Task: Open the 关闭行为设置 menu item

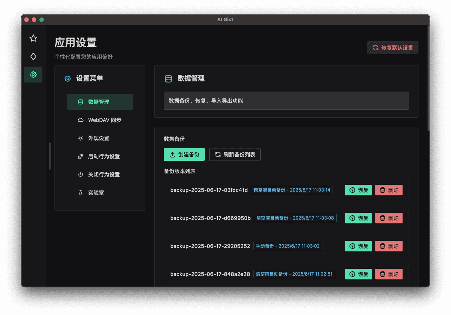Action: (100, 175)
